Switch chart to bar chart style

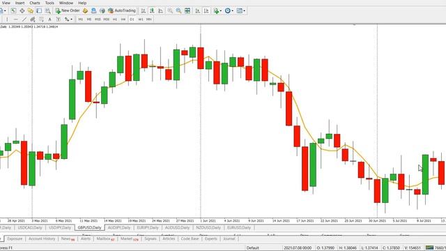144,11
